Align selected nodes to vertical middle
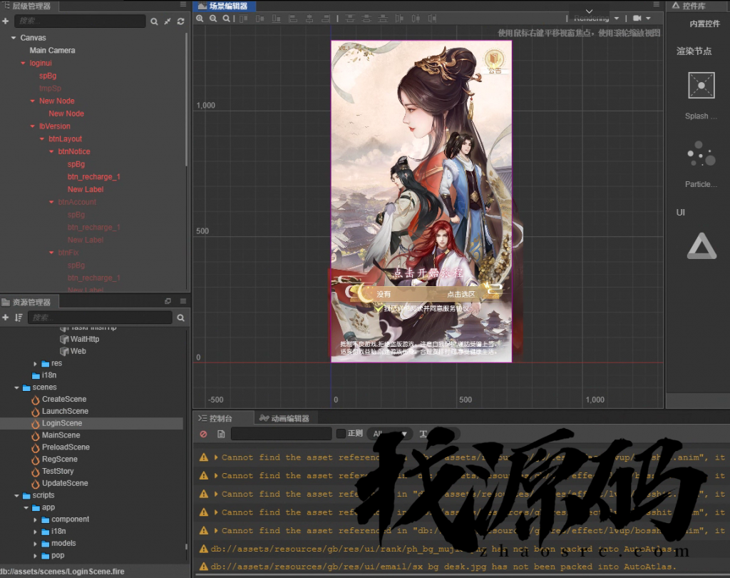This screenshot has width=730, height=578. [x=259, y=18]
